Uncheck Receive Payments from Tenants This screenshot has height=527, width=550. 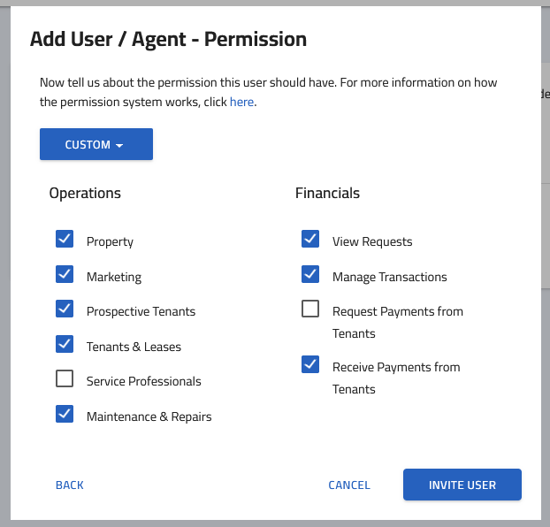(x=310, y=364)
